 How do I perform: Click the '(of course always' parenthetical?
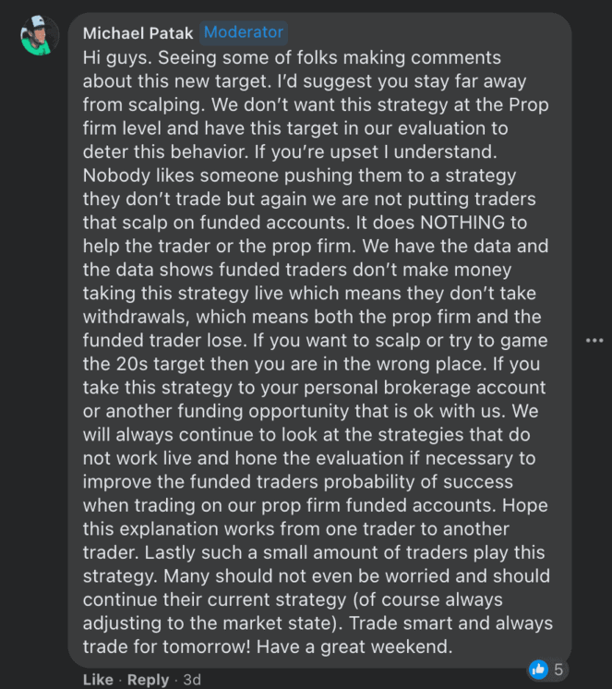click(x=427, y=599)
